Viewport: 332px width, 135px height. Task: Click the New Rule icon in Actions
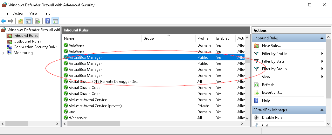(x=256, y=46)
